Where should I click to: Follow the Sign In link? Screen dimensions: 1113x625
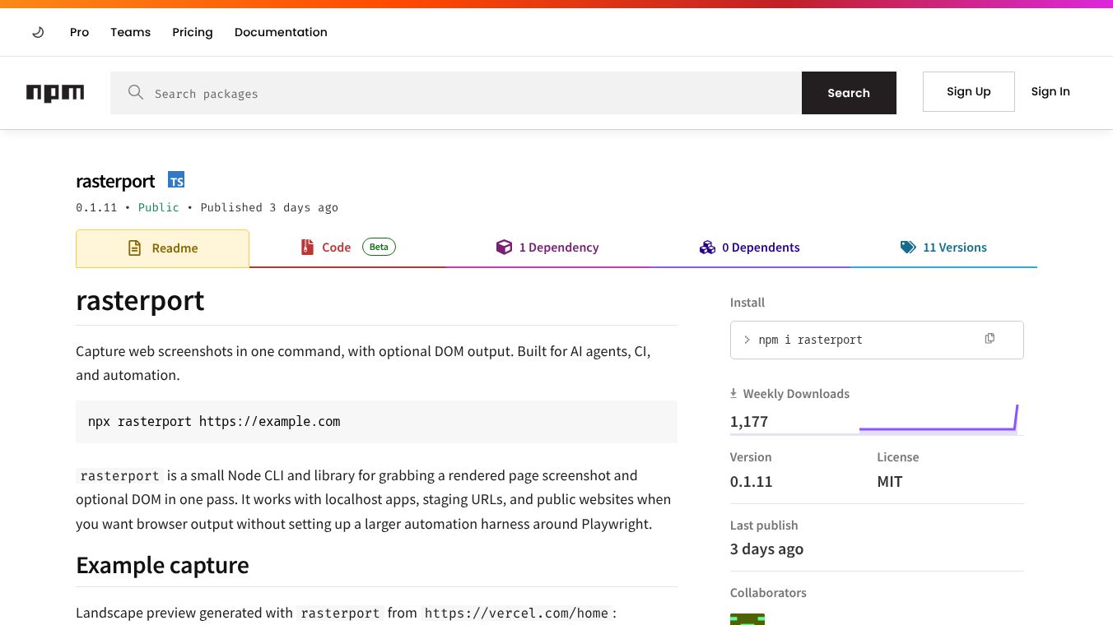(x=1050, y=91)
